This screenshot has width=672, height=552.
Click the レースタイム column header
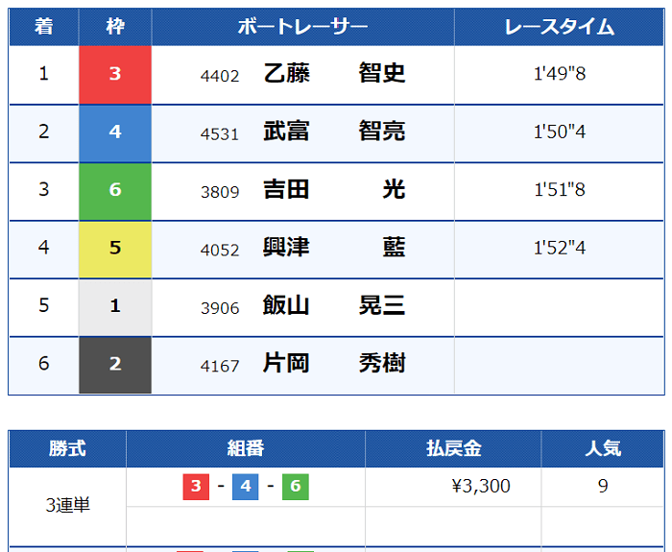click(560, 27)
